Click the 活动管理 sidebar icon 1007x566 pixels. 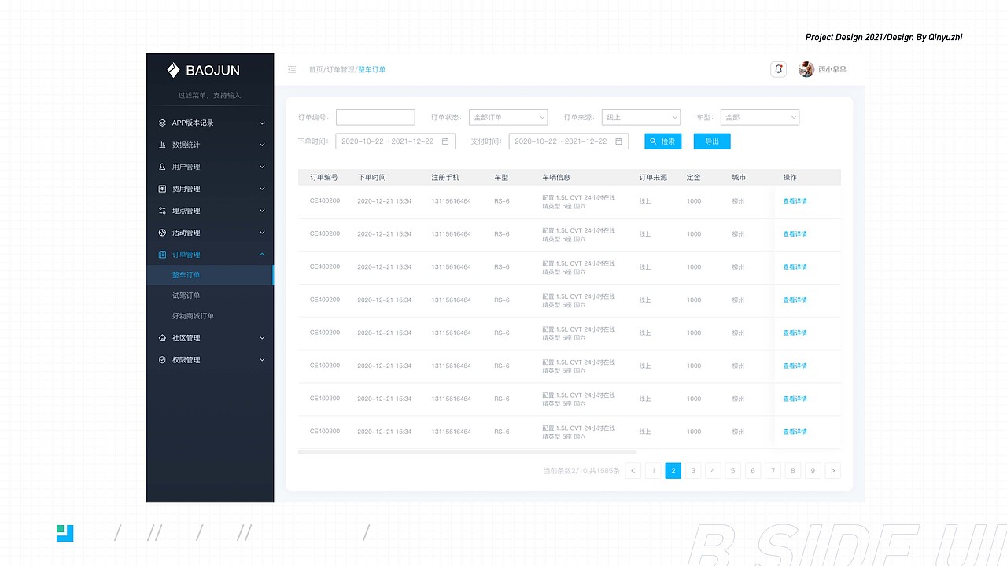(162, 233)
